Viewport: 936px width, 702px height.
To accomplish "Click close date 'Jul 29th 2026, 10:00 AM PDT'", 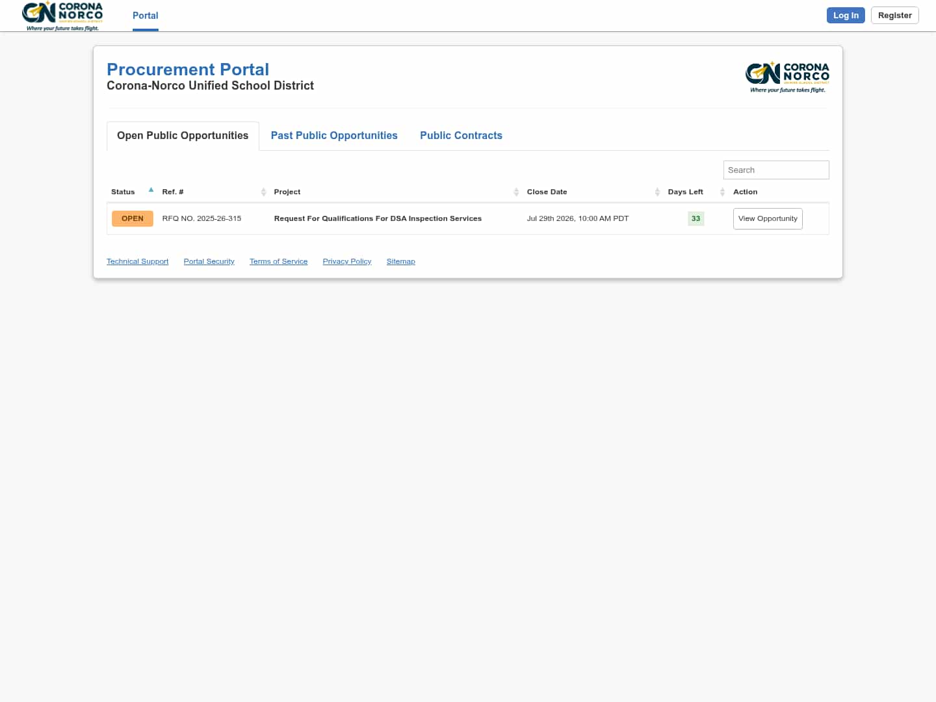I will coord(578,219).
